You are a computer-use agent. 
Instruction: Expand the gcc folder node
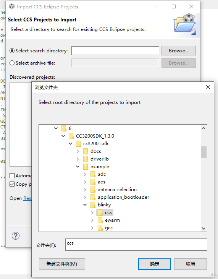point(92,228)
